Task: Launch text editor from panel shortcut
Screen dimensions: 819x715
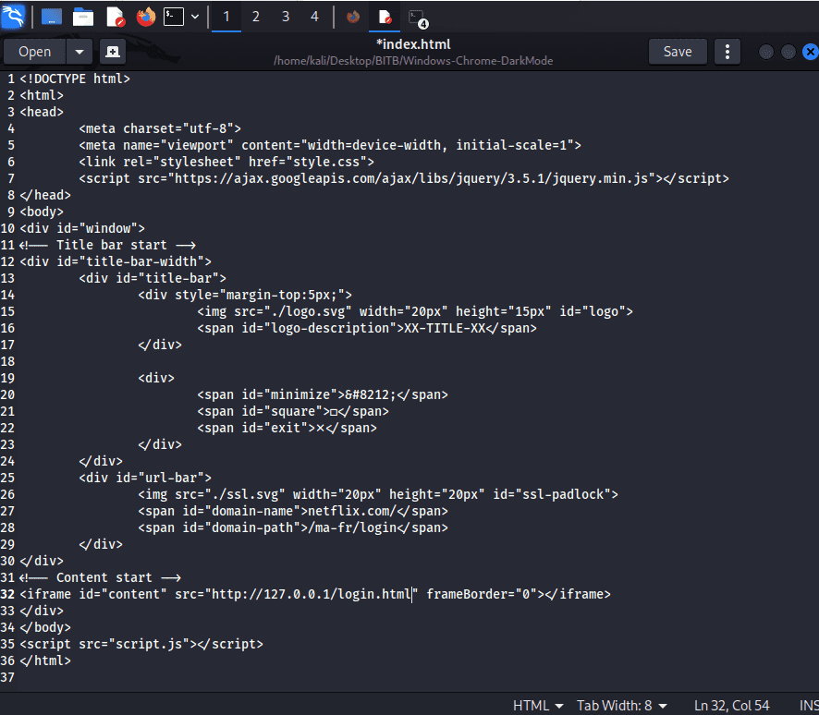Action: tap(116, 18)
